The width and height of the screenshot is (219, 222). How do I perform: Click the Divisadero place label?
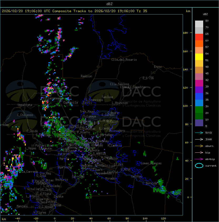(x=117, y=131)
